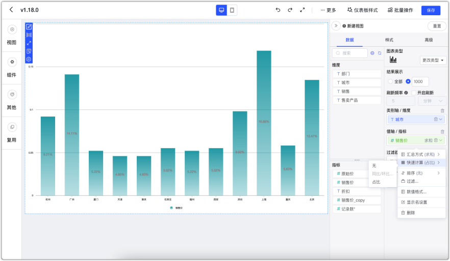The width and height of the screenshot is (450, 261).
Task: Click the chart settings gear icon
Action: (x=29, y=59)
